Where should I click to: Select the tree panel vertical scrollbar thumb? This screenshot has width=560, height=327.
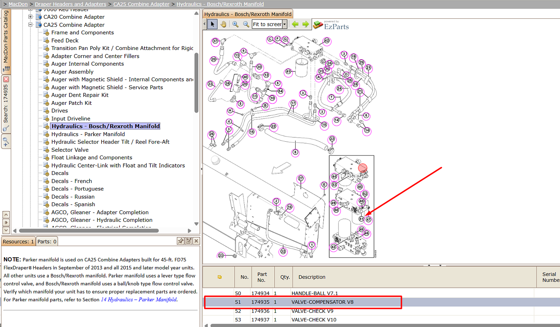click(x=196, y=83)
